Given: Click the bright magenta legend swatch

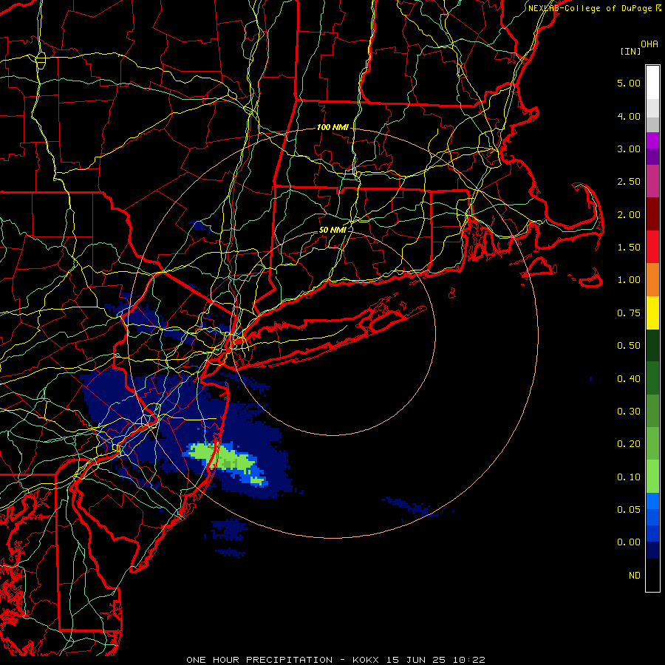Looking at the screenshot, I should (x=652, y=140).
